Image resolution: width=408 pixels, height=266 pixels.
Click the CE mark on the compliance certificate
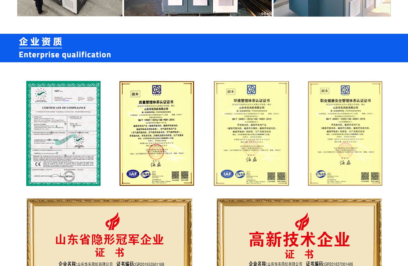pyautogui.click(x=38, y=164)
